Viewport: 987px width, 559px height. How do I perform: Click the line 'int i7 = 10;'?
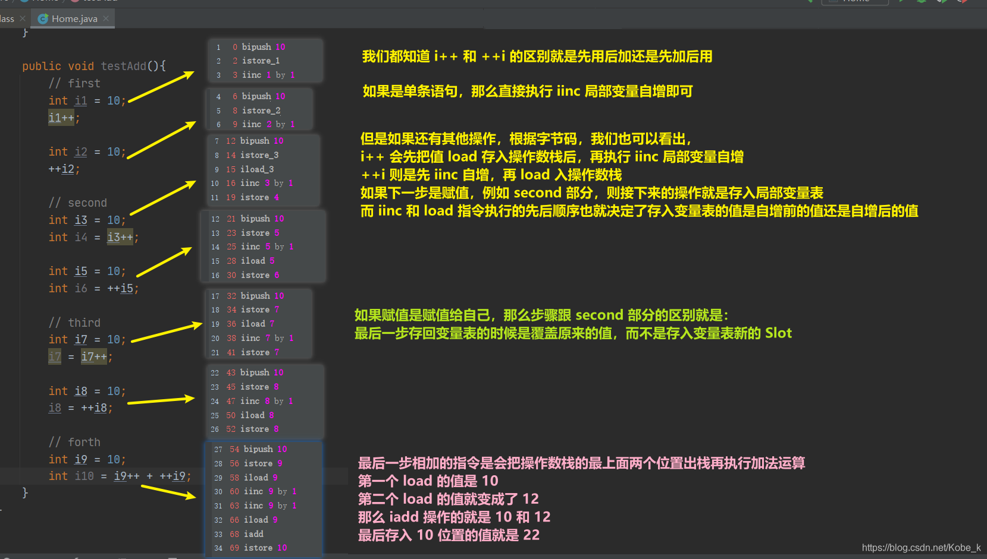coord(87,339)
